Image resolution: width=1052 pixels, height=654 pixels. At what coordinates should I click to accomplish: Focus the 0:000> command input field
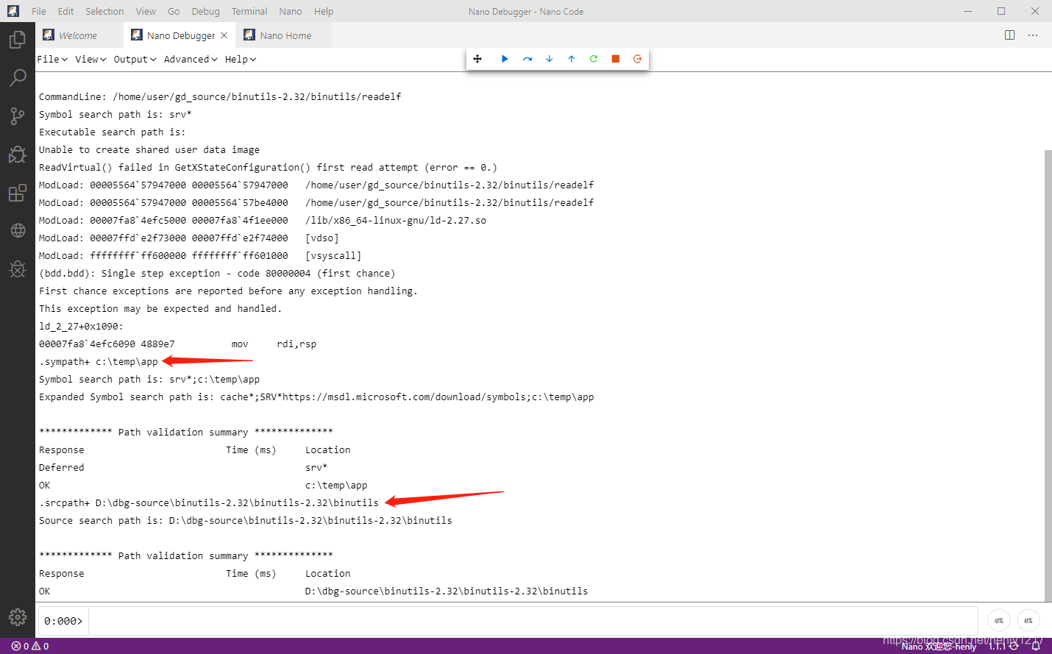pyautogui.click(x=533, y=621)
